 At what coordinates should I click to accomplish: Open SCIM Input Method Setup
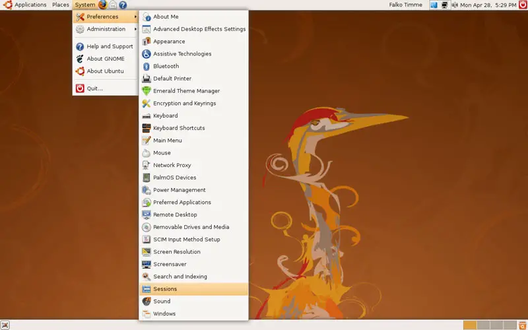(193, 240)
